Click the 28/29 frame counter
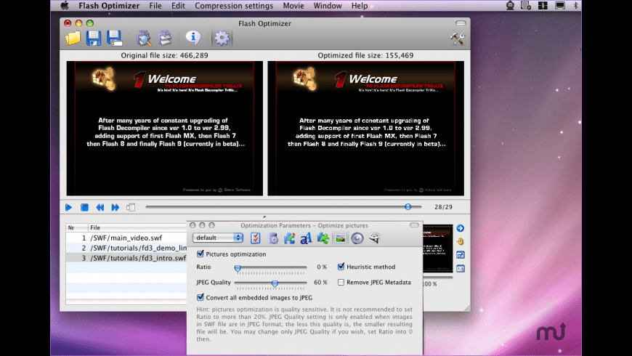This screenshot has width=632, height=356. click(443, 207)
